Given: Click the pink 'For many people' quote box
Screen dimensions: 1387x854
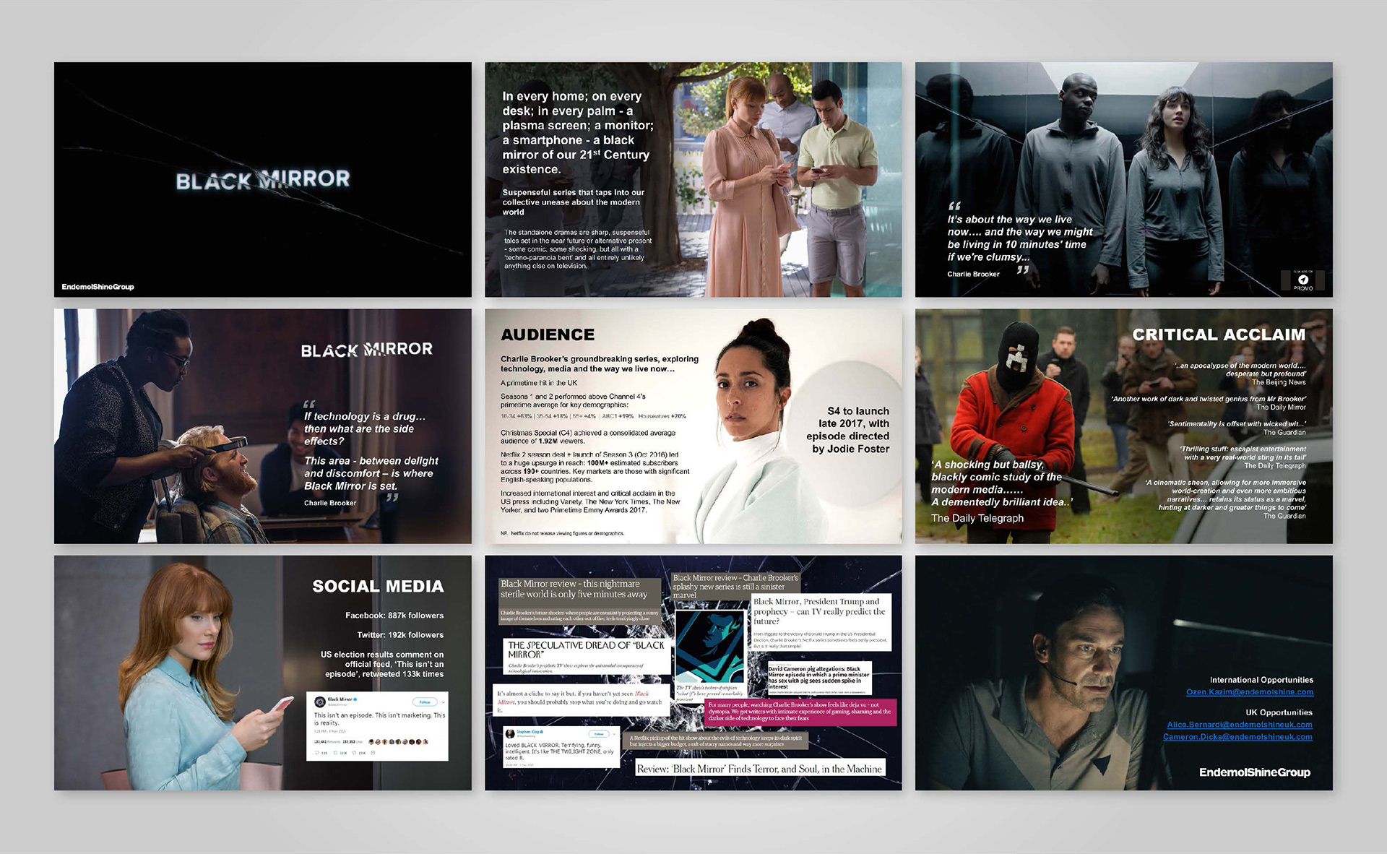Looking at the screenshot, I should pos(799,711).
